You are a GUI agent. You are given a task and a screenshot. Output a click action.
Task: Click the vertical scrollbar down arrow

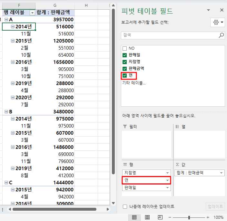click(x=113, y=203)
